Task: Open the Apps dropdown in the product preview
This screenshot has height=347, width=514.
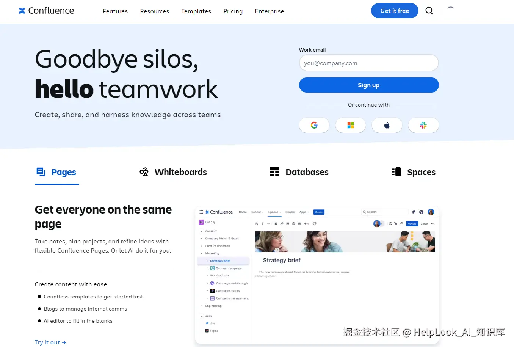Action: (304, 212)
